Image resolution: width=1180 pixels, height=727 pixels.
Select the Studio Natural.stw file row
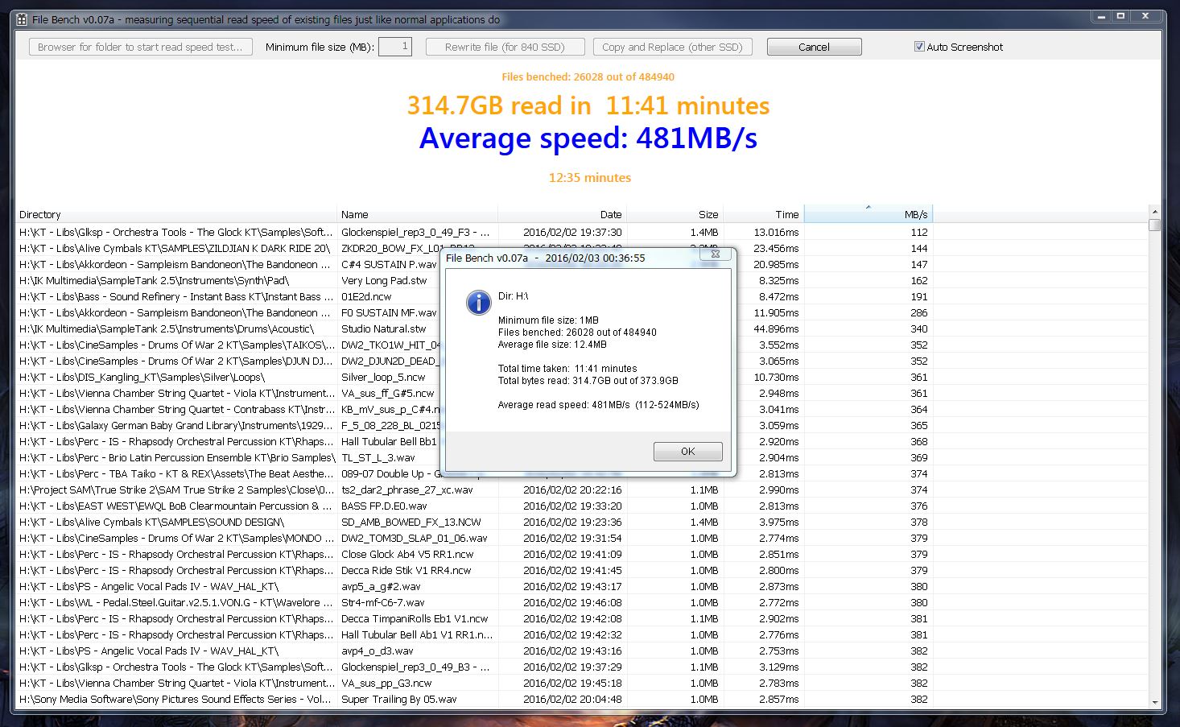point(581,328)
